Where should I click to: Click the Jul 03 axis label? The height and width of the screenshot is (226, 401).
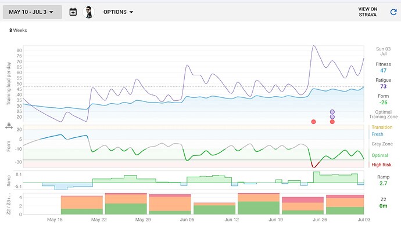pos(364,220)
